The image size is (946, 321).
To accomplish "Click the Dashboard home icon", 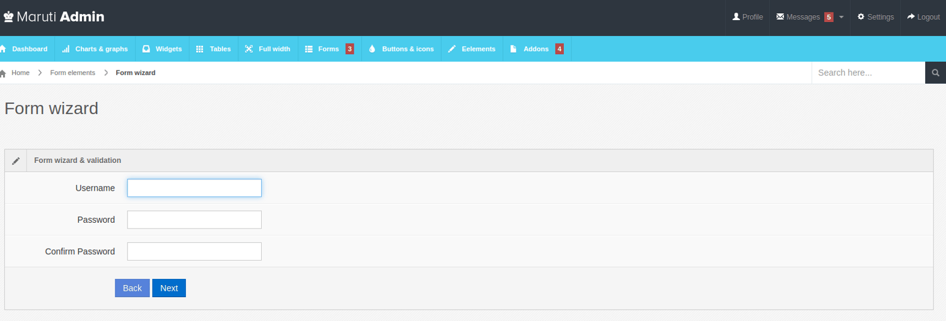I will coord(3,49).
